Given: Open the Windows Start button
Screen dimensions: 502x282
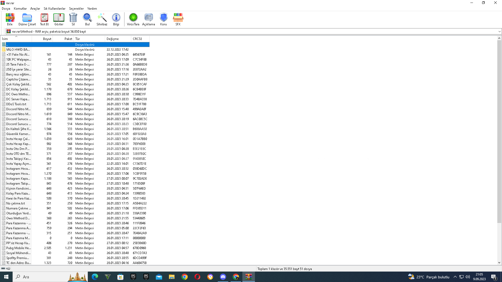Looking at the screenshot, I should pos(6,277).
